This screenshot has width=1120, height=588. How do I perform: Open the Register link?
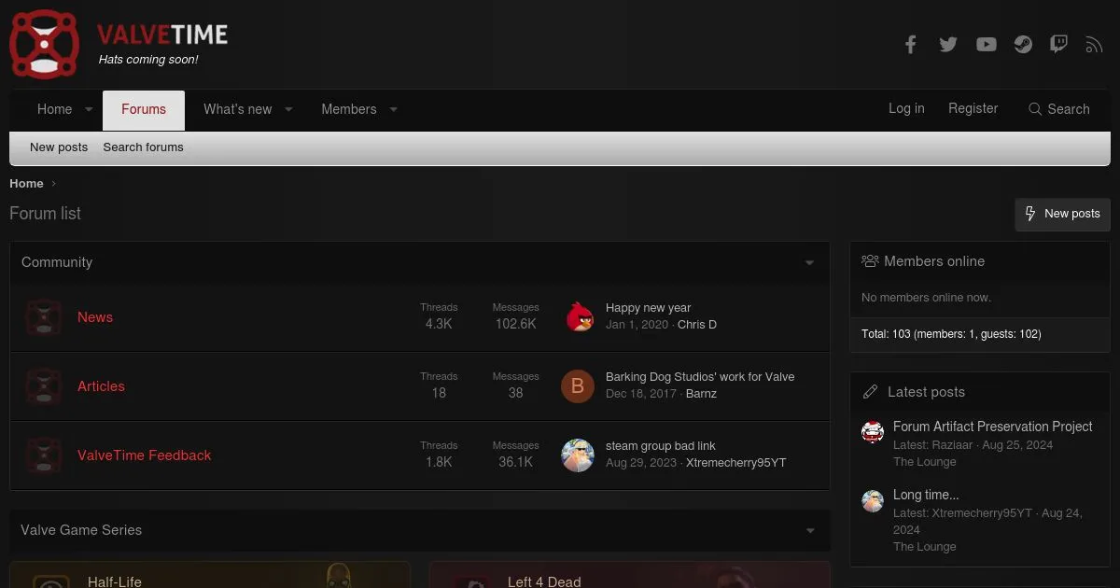point(973,108)
